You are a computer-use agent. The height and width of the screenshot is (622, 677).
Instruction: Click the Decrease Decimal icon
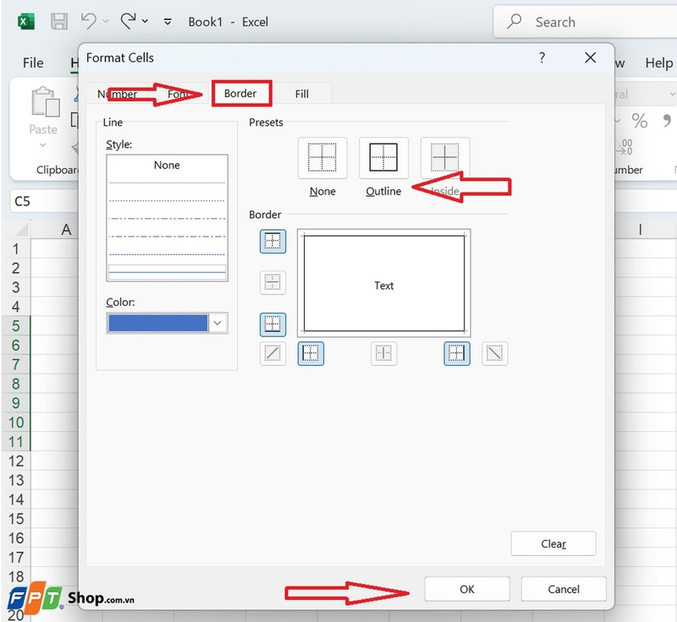tap(625, 147)
